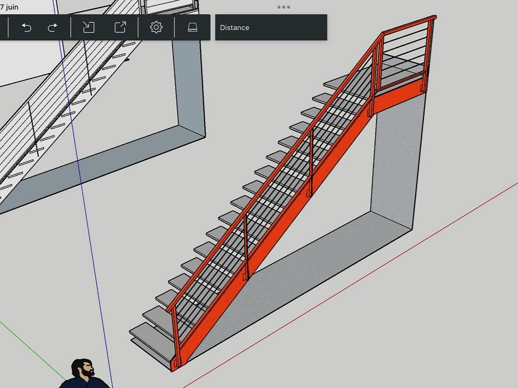Click the 7 juin label to go back
The image size is (518, 388).
click(10, 7)
